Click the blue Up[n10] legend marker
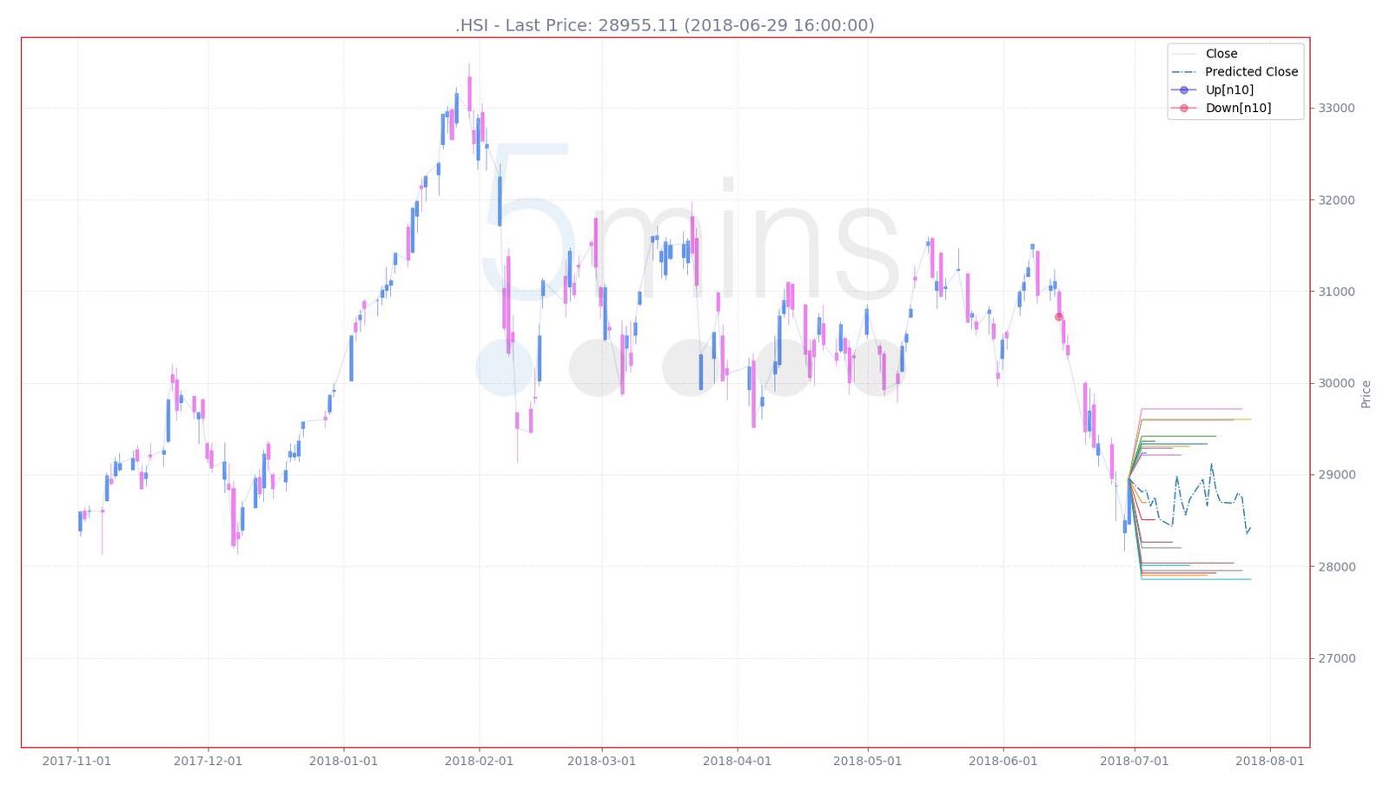Screen dimensions: 1390x785 click(x=1183, y=90)
